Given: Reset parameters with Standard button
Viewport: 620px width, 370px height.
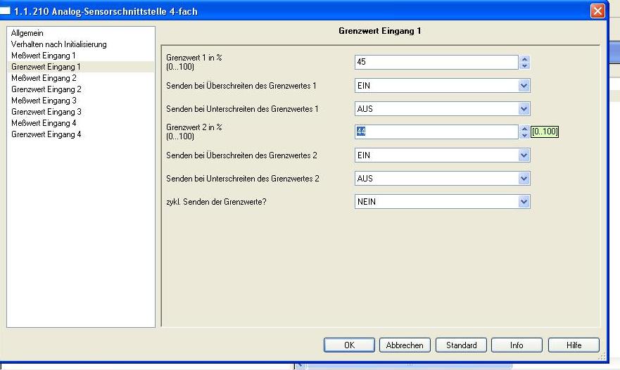Looking at the screenshot, I should [x=461, y=345].
